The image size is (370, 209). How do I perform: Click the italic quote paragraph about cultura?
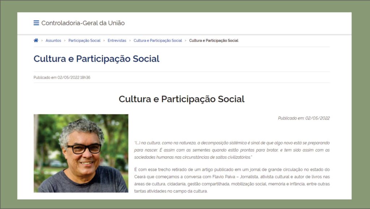coord(232,150)
